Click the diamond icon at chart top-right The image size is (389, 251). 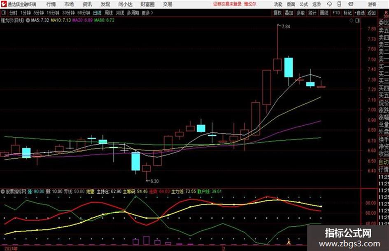point(351,21)
